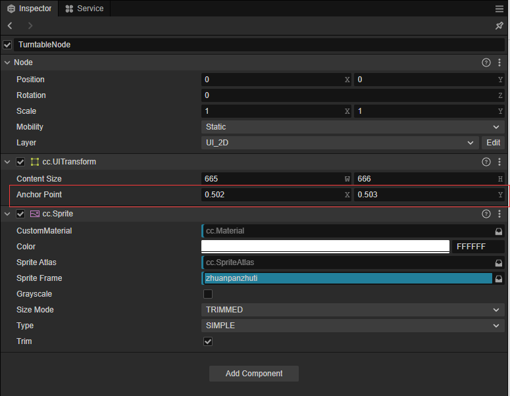Click the Sprite Atlas cc.SpriteAtlas slot

(347, 262)
